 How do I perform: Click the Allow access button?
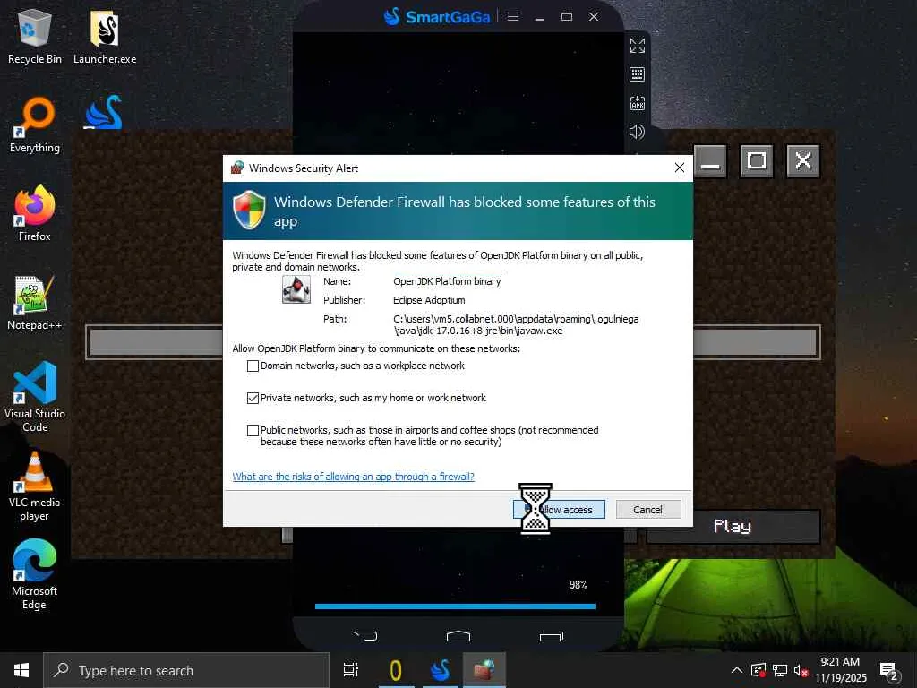559,510
